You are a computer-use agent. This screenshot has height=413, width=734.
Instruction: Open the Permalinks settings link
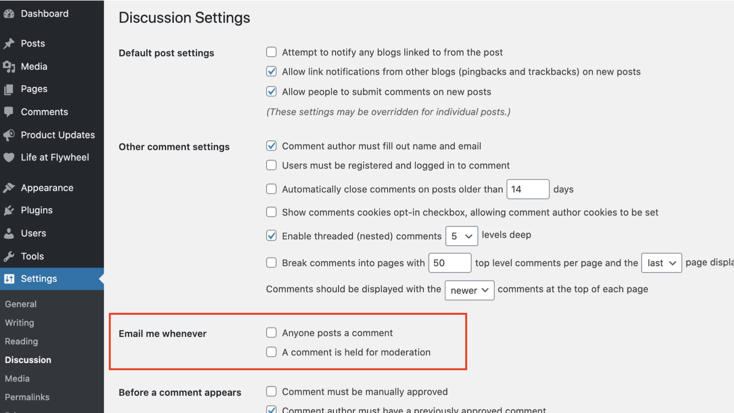[27, 397]
